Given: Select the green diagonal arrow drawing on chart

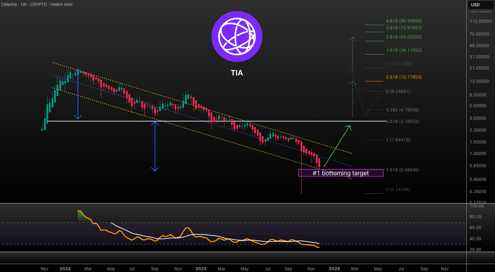Looking at the screenshot, I should point(337,146).
